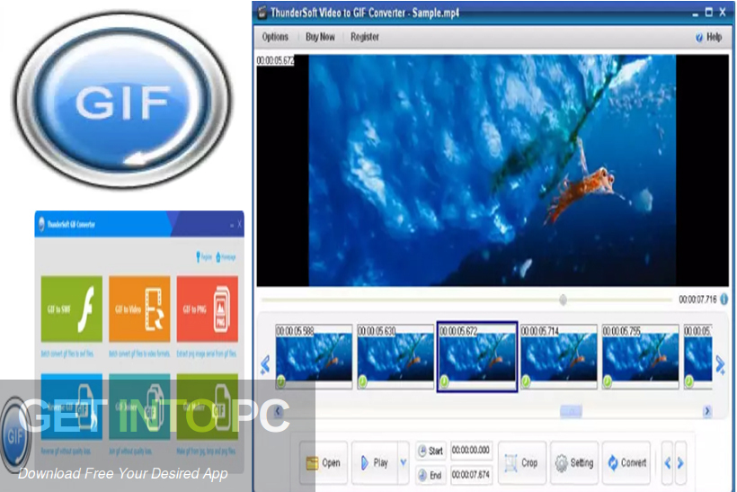This screenshot has height=492, width=737.
Task: Click the total duration 00:00:07.716 text
Action: [697, 300]
